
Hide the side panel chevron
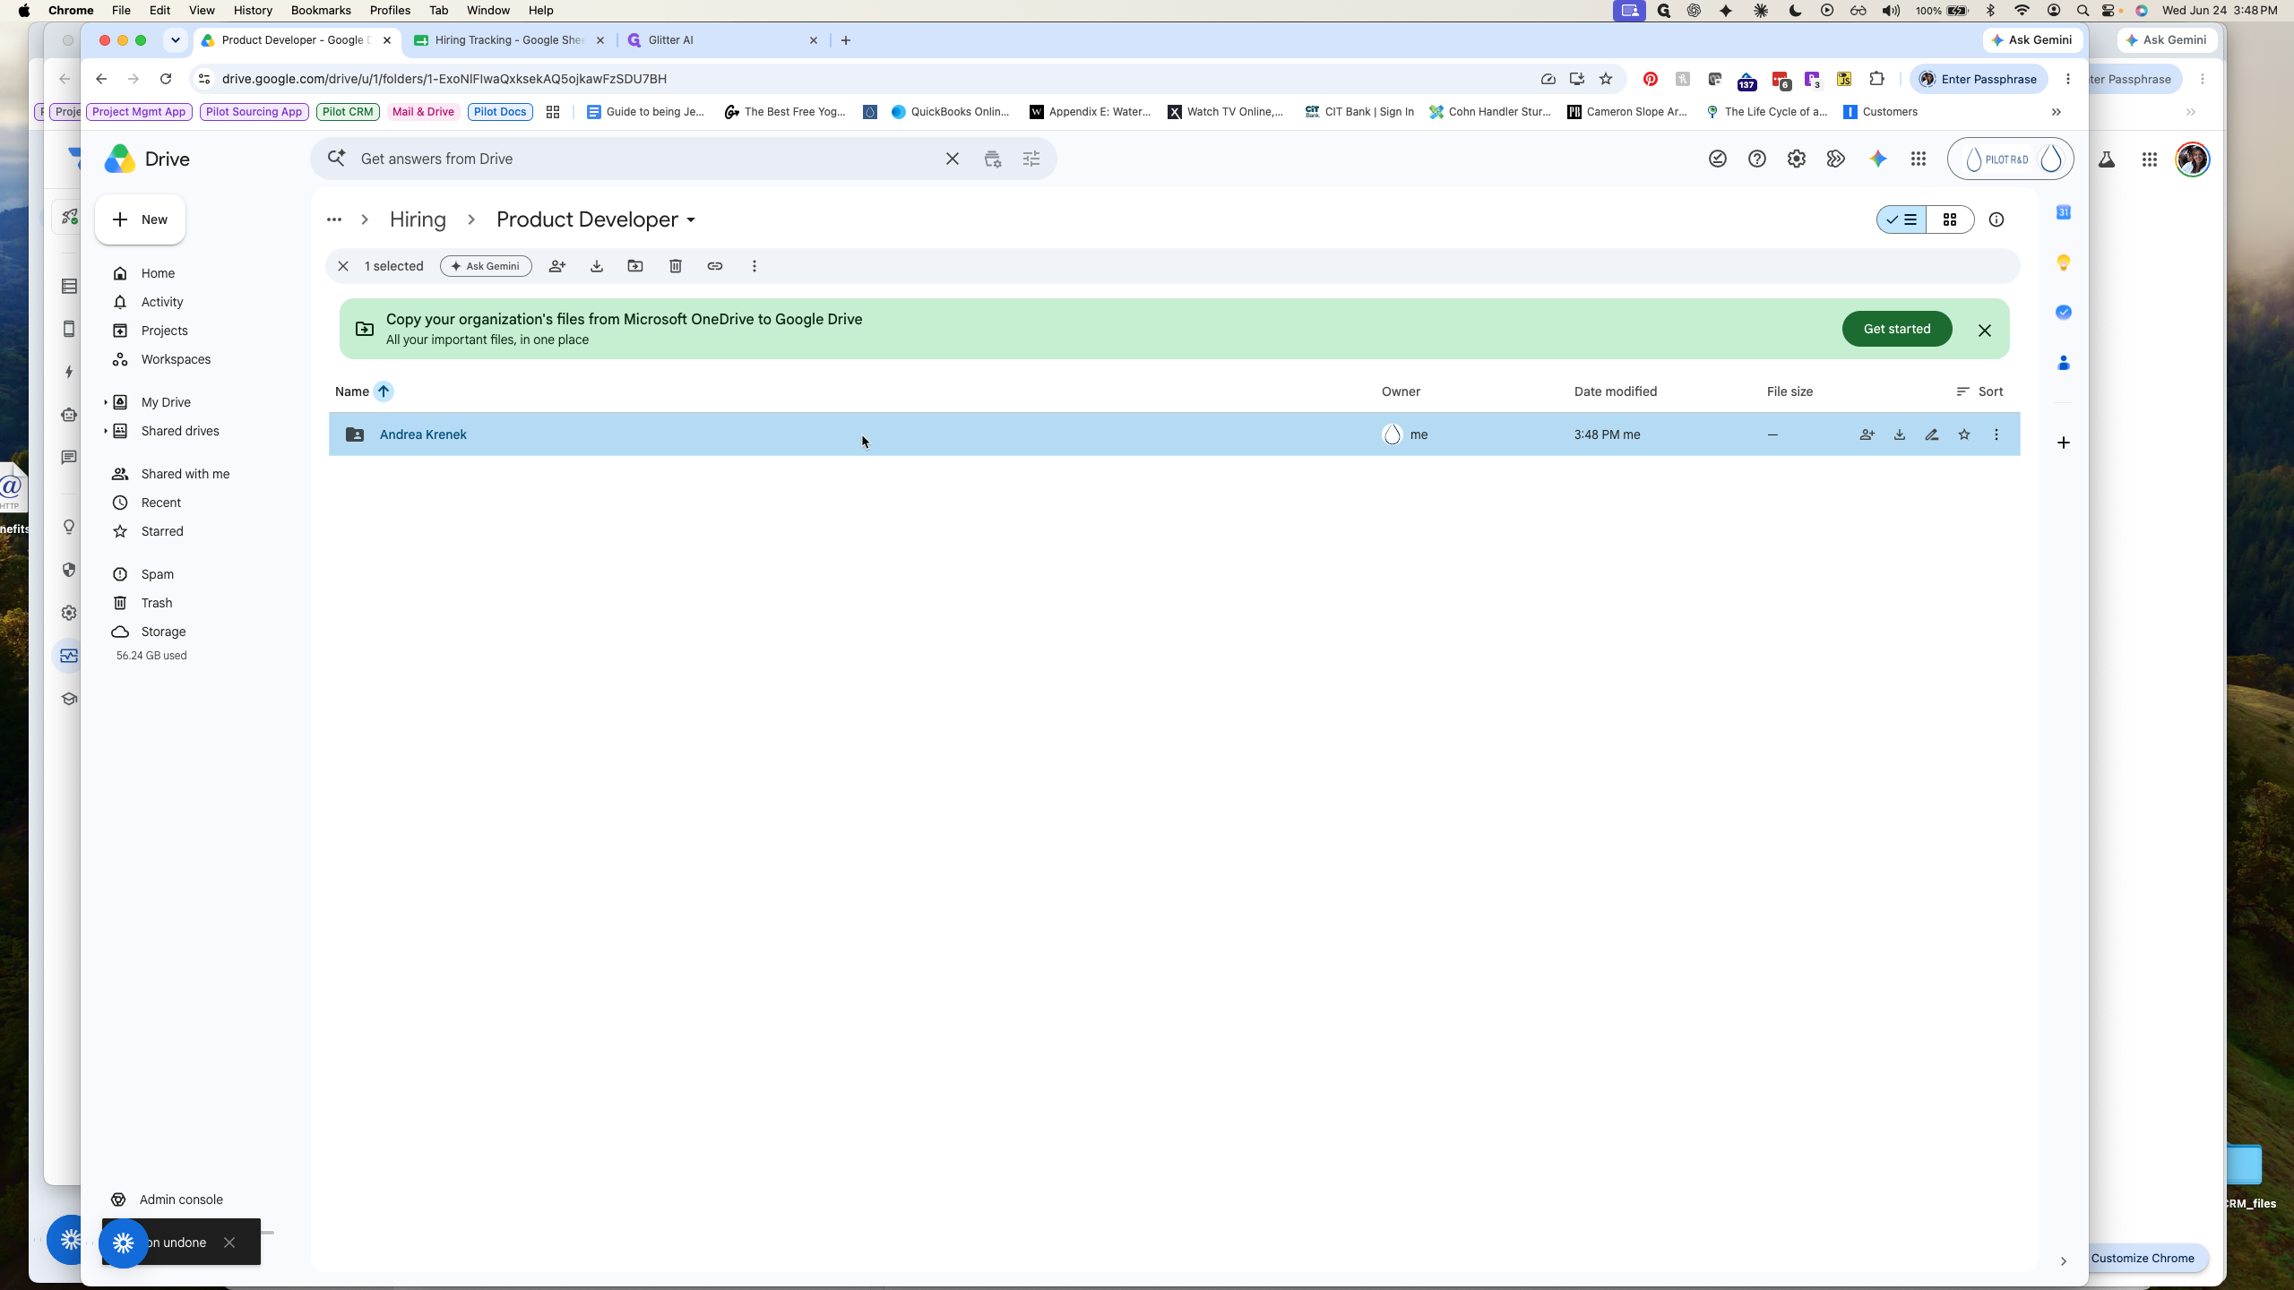2064,1261
